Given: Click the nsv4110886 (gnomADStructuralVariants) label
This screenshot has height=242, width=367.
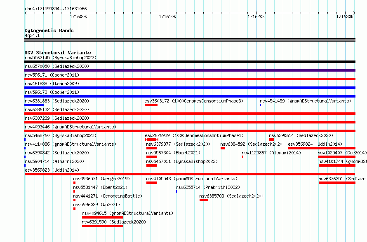Looking at the screenshot, I should coord(71,144).
